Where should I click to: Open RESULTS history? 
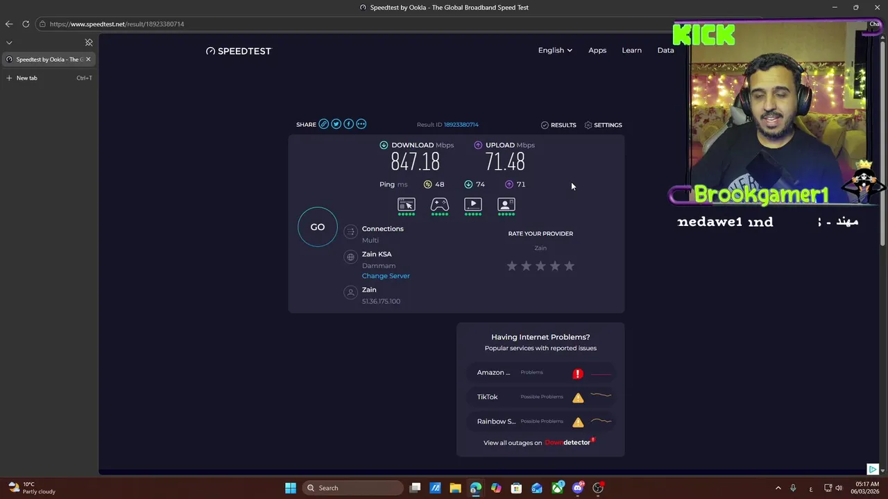pos(558,125)
